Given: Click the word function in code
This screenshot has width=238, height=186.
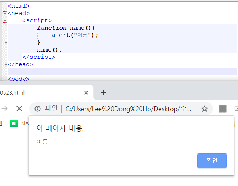Looking at the screenshot, I should tap(52, 28).
